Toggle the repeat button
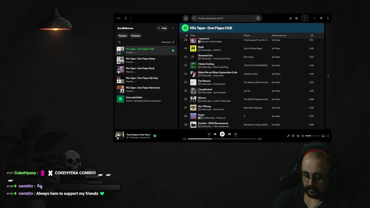 point(236,134)
